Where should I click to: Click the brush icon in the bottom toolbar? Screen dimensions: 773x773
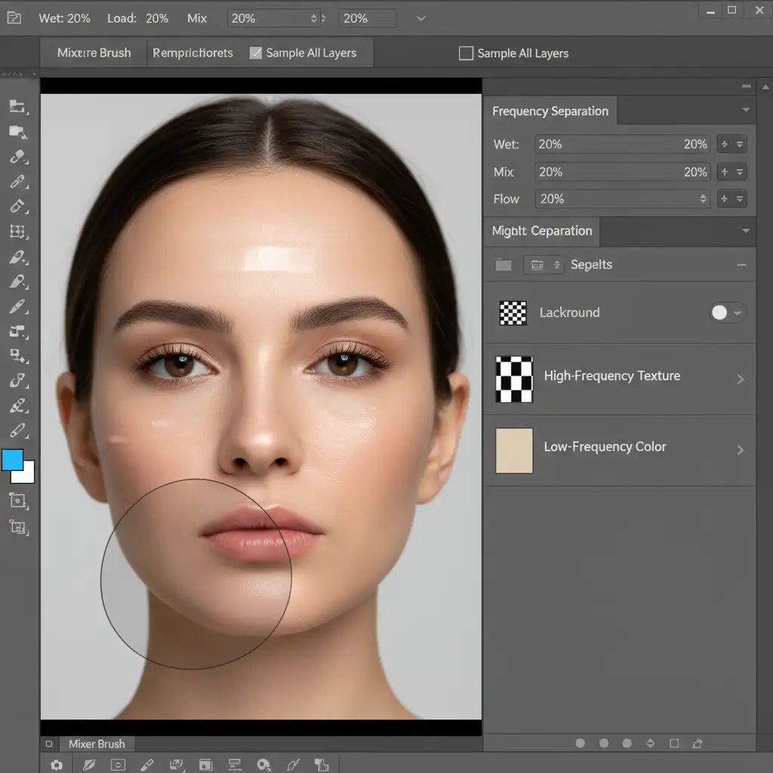pyautogui.click(x=147, y=765)
